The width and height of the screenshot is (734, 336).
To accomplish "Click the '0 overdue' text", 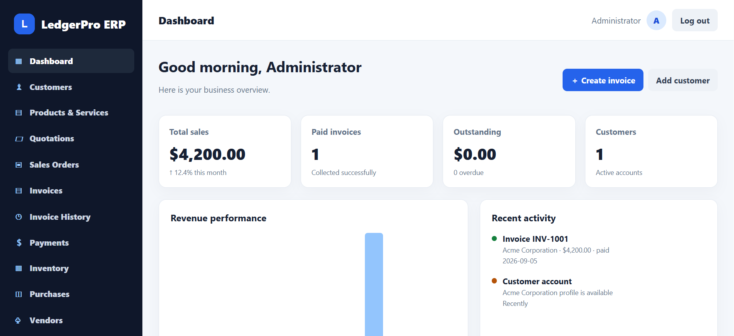I will coord(469,173).
